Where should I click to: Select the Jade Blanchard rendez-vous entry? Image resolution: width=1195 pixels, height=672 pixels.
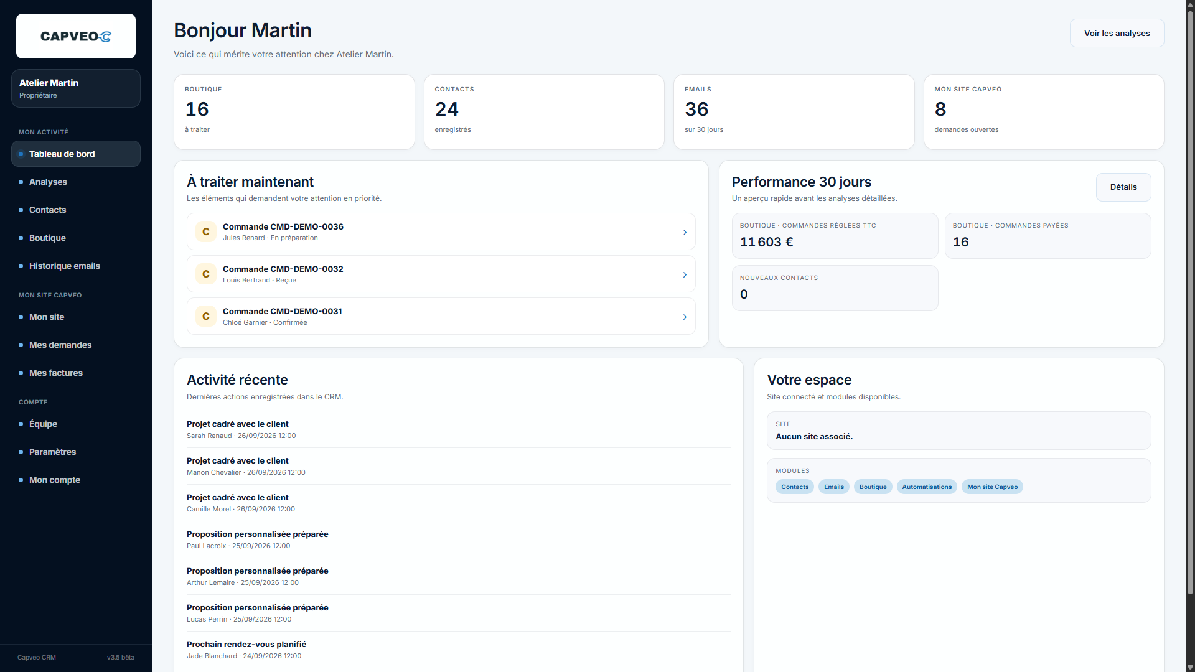pyautogui.click(x=458, y=650)
